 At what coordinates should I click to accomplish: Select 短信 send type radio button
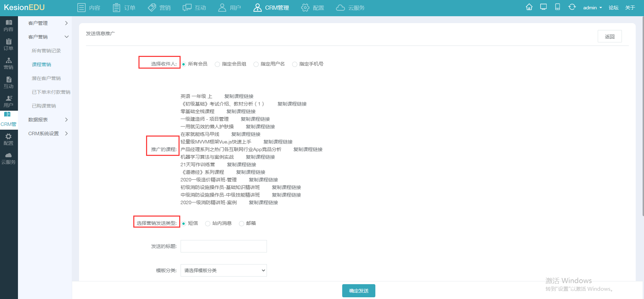(184, 223)
